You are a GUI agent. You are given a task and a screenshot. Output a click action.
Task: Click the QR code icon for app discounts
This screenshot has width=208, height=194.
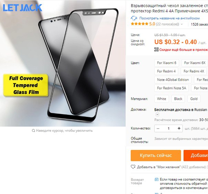click(156, 50)
